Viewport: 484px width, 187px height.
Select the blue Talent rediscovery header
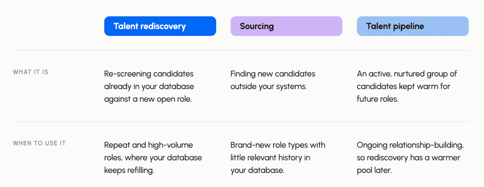coord(160,26)
